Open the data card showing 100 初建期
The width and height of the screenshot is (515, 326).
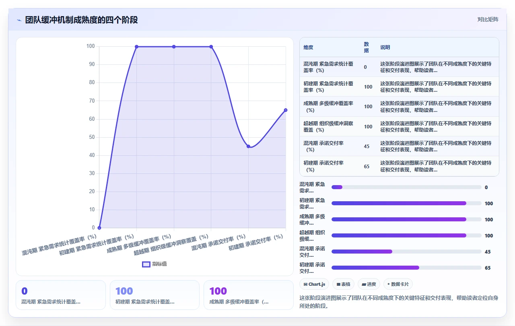(x=154, y=295)
